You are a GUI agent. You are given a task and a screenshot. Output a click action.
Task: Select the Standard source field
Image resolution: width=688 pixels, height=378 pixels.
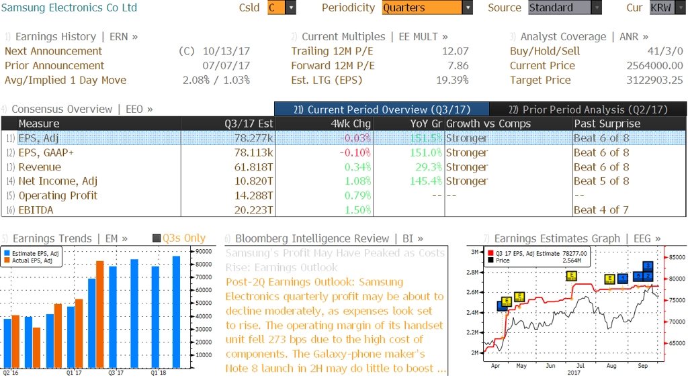[x=560, y=7]
